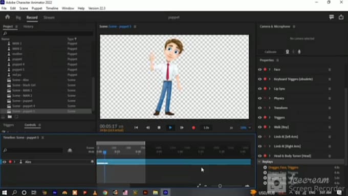The height and width of the screenshot is (196, 348).
Task: Open the Triggers panel tab
Action: point(9,125)
